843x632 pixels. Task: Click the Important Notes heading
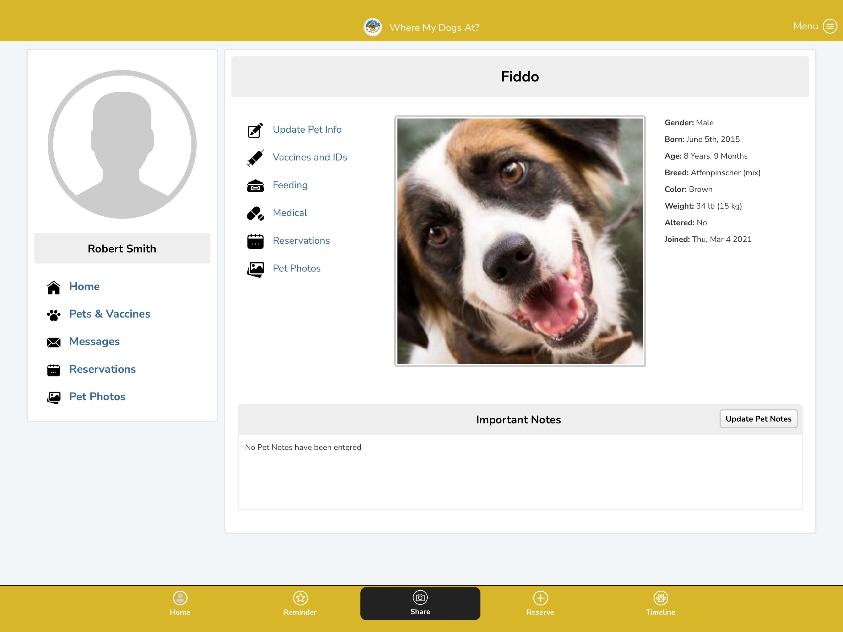coord(518,420)
